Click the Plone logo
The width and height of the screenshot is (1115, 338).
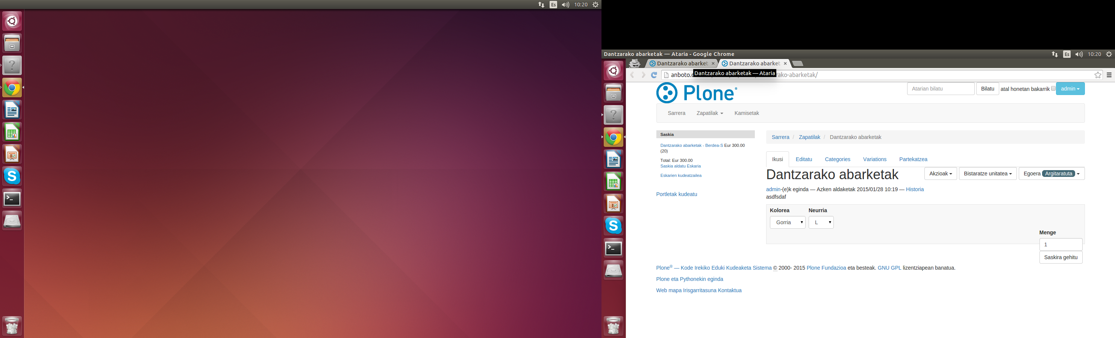[x=697, y=93]
